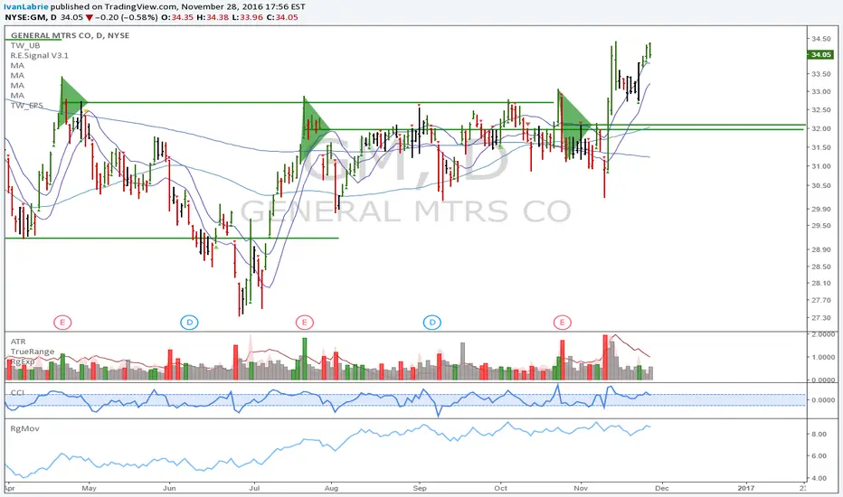Click the 33.50 price axis label

820,74
